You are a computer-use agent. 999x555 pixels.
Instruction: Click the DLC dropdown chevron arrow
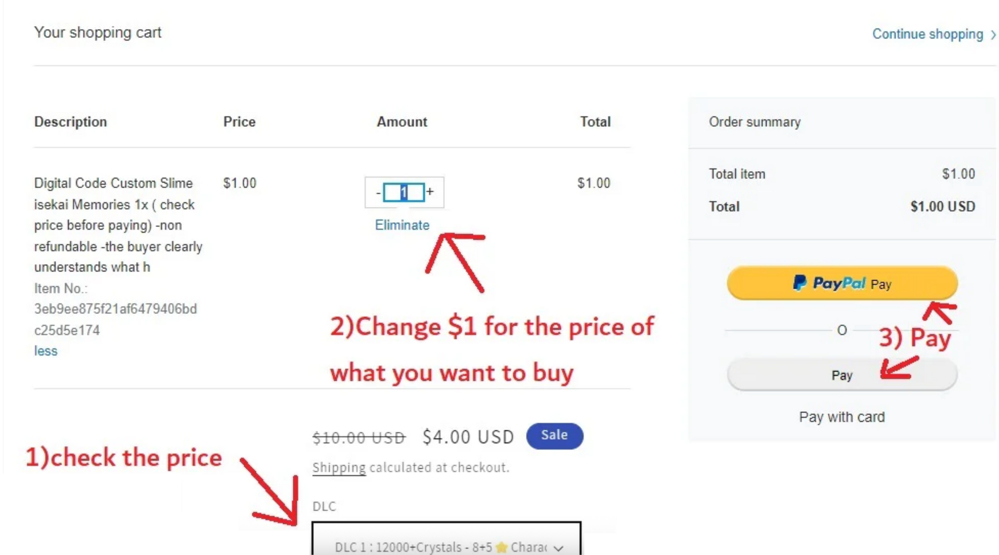click(x=559, y=548)
